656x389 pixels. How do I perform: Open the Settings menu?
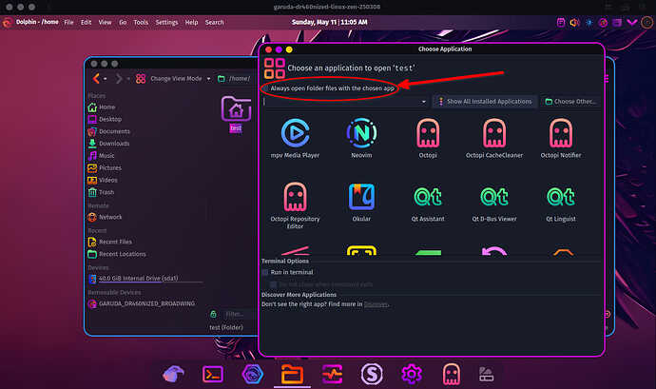pos(166,22)
